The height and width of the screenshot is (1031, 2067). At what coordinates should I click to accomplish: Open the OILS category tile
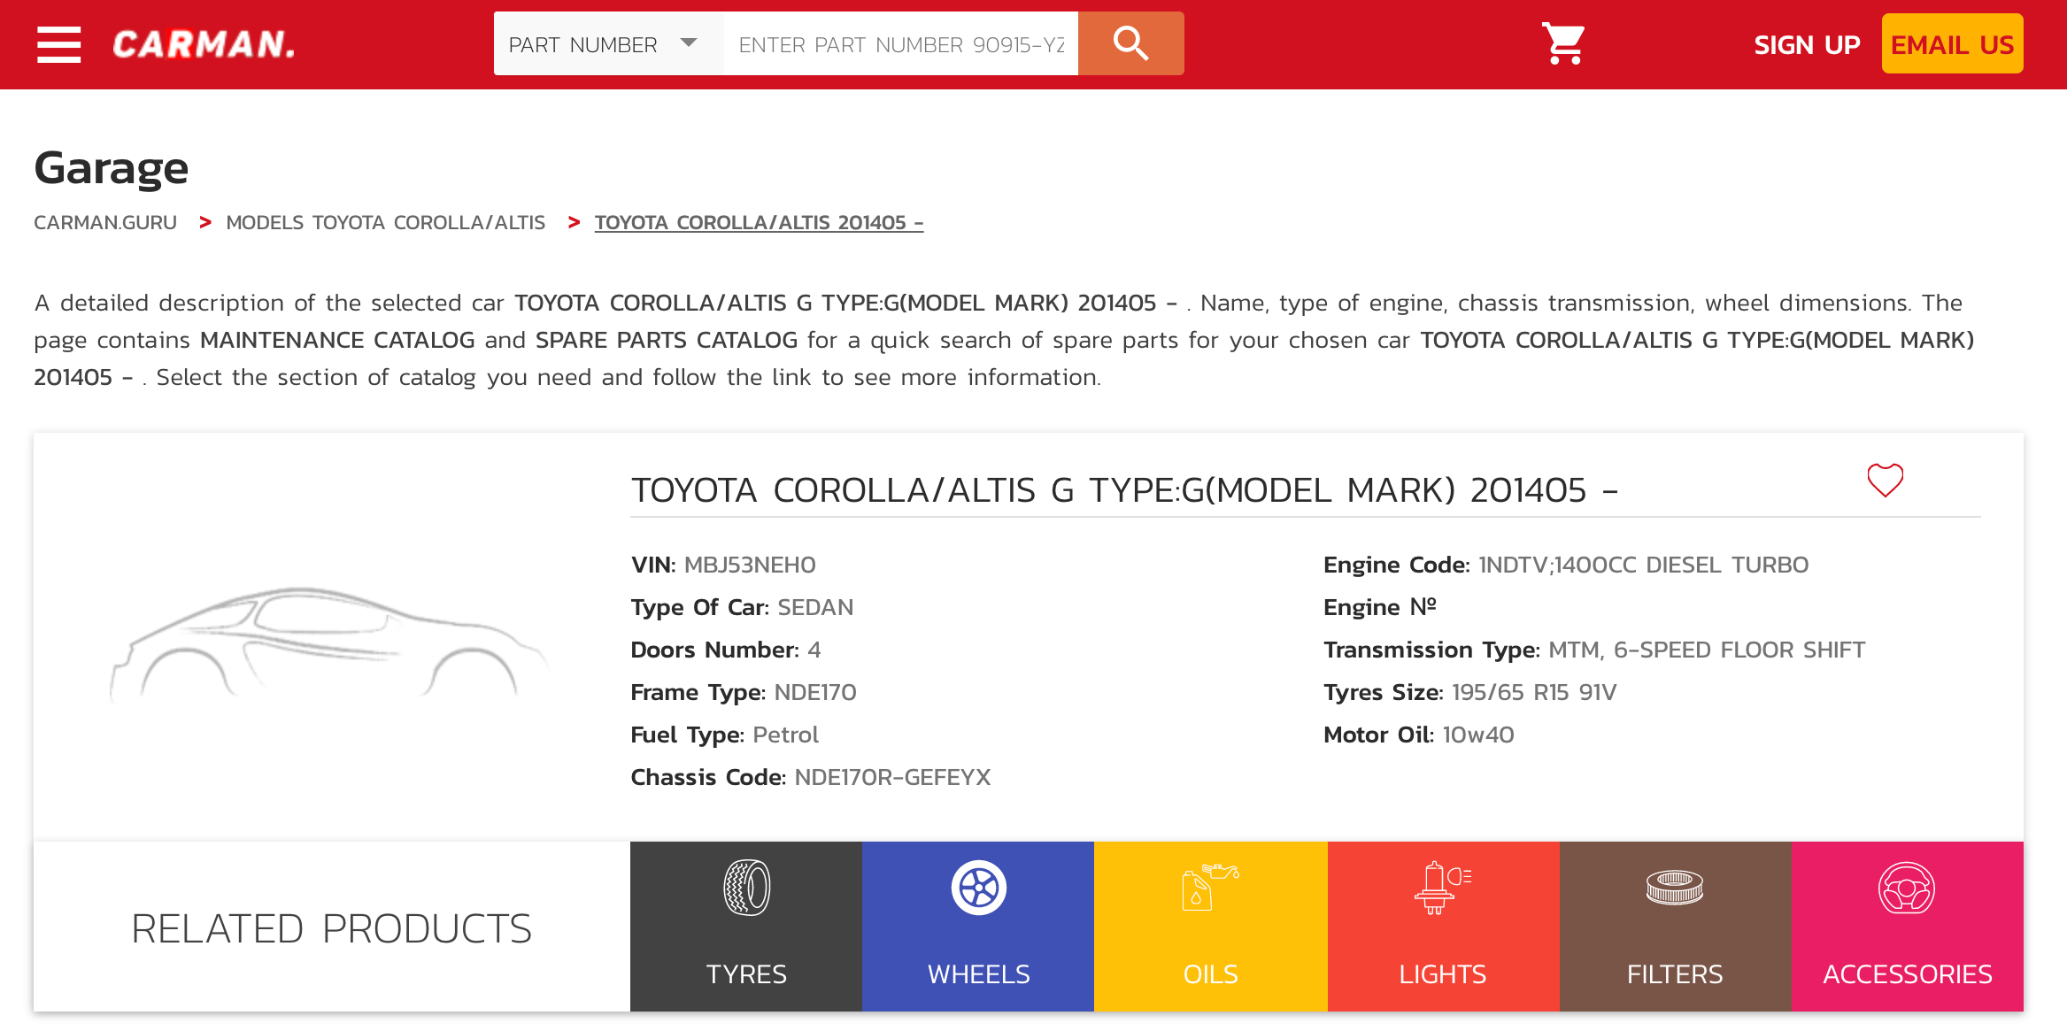(x=1211, y=927)
